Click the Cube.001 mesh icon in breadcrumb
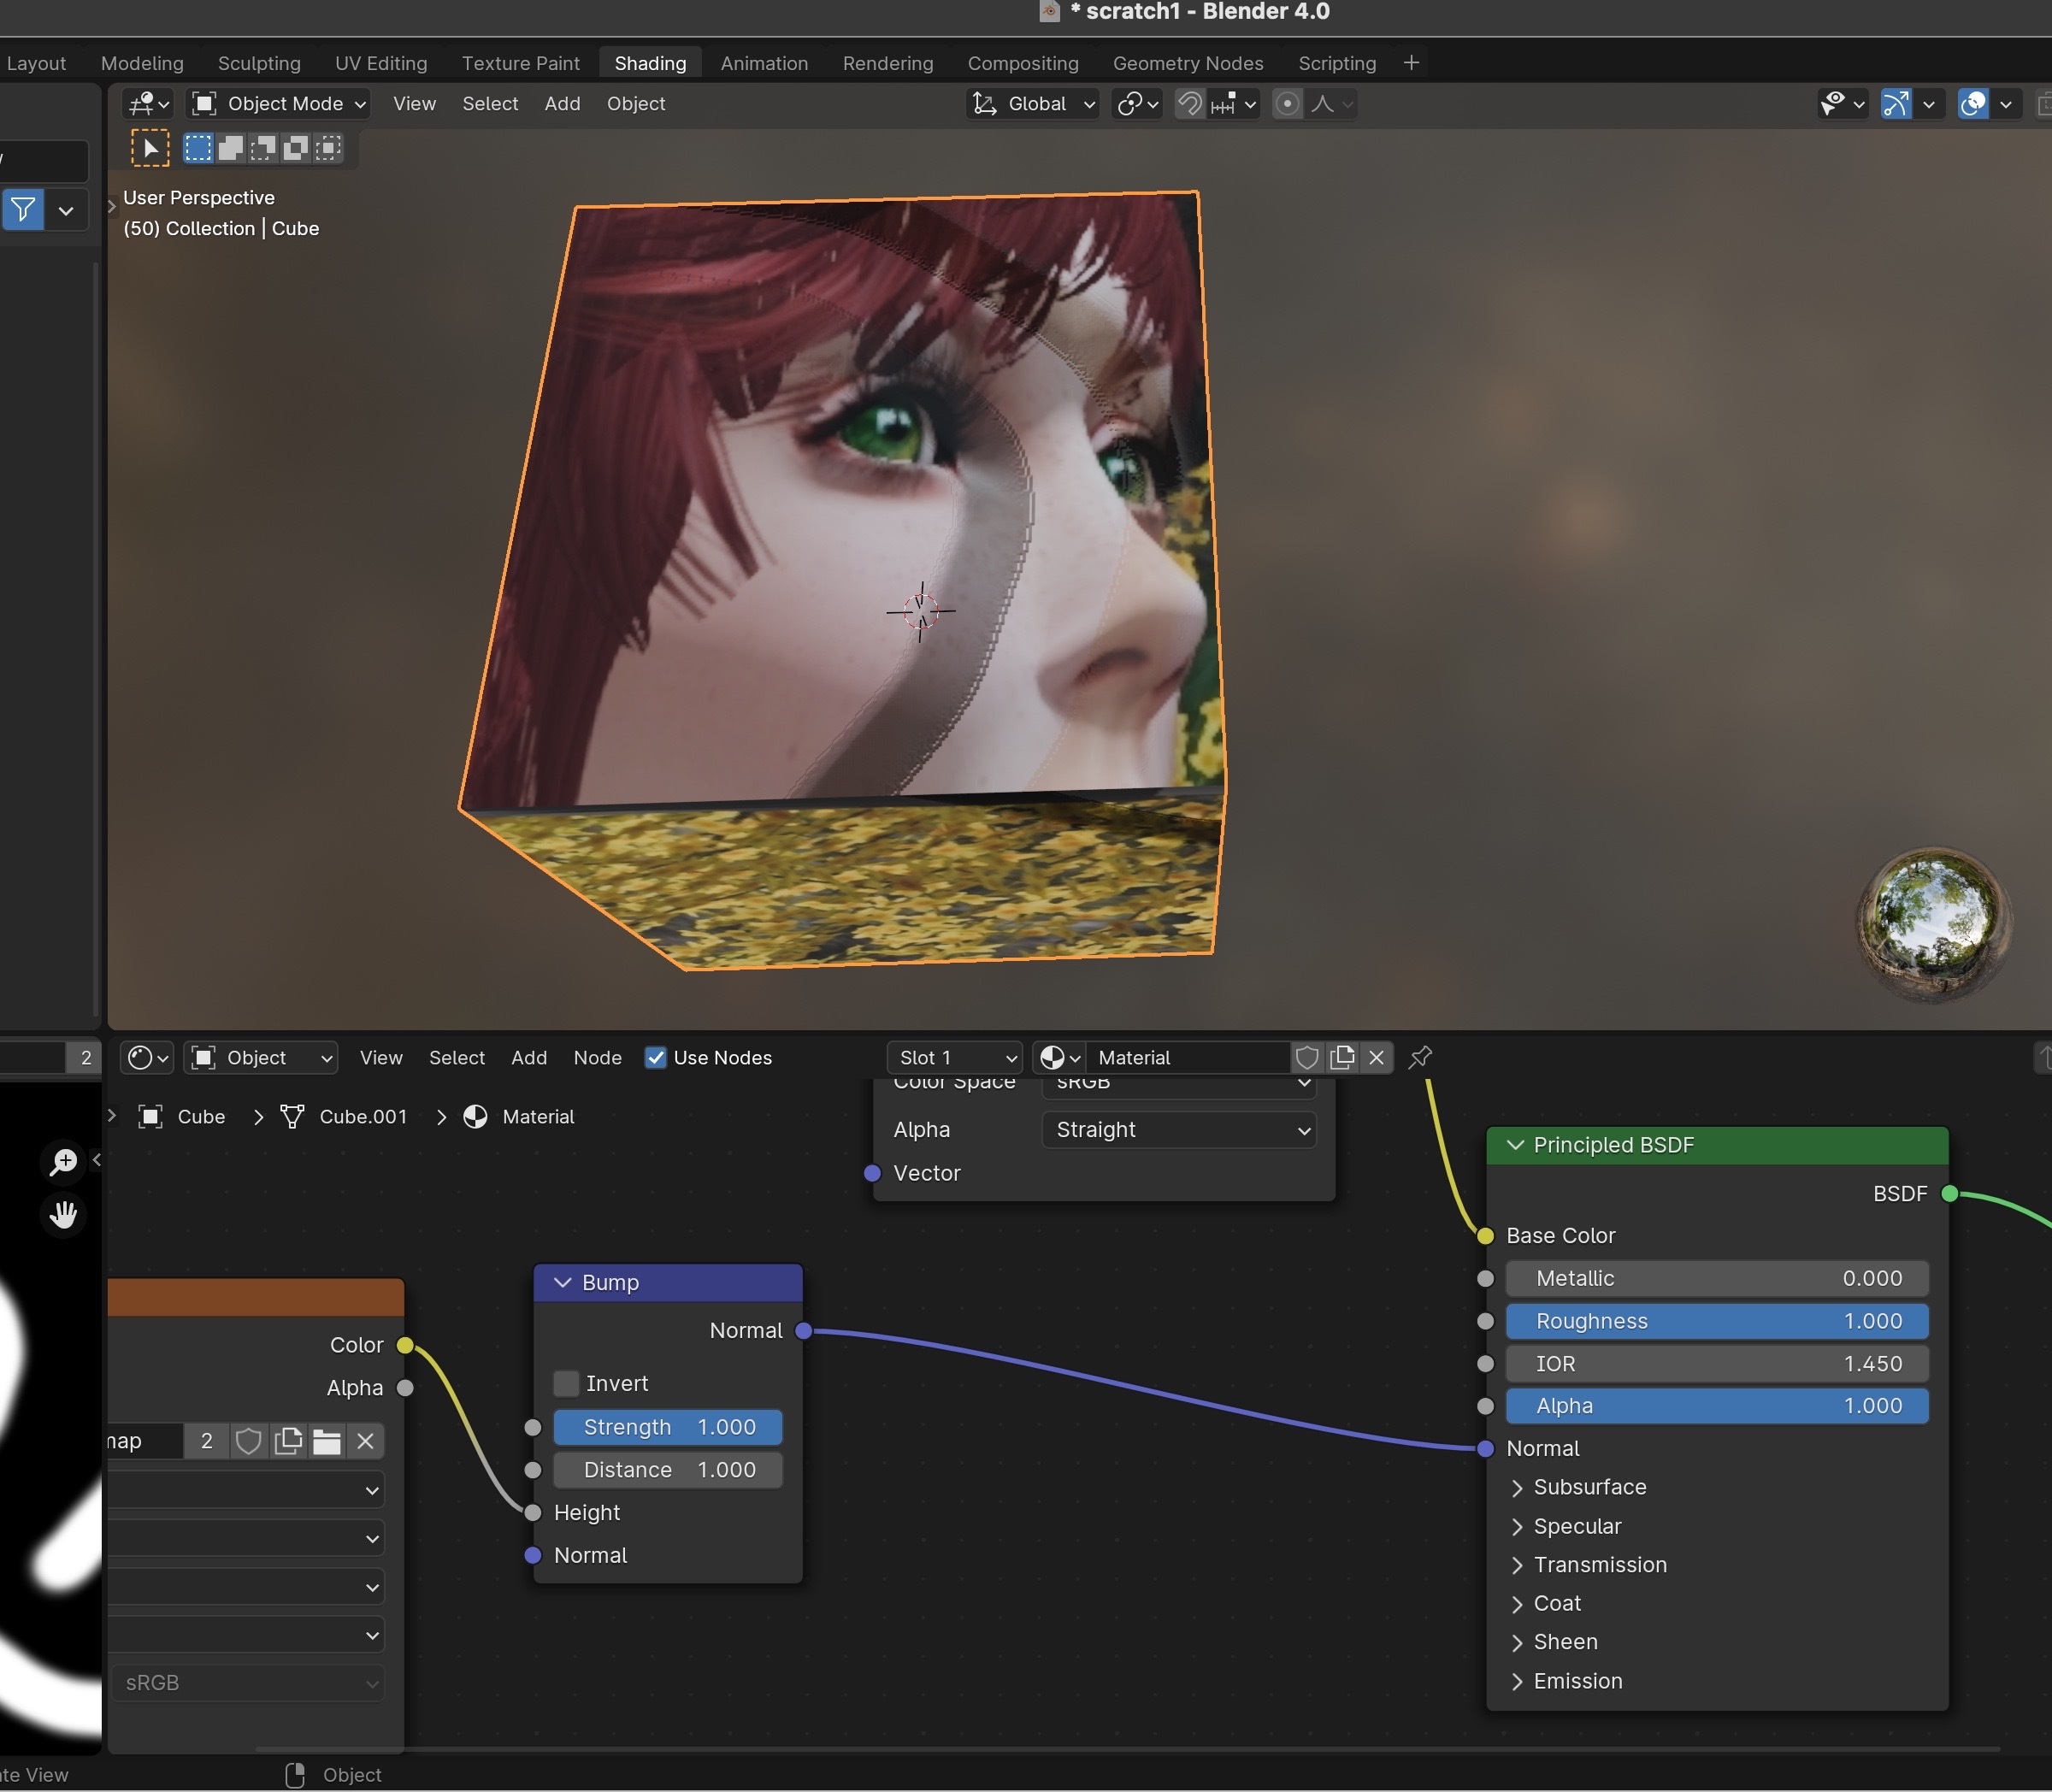 tap(292, 1117)
